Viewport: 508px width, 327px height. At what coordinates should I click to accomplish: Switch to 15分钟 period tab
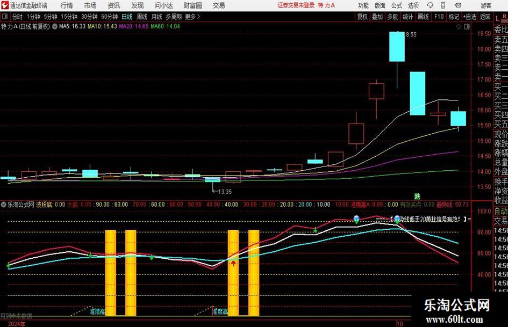(69, 17)
